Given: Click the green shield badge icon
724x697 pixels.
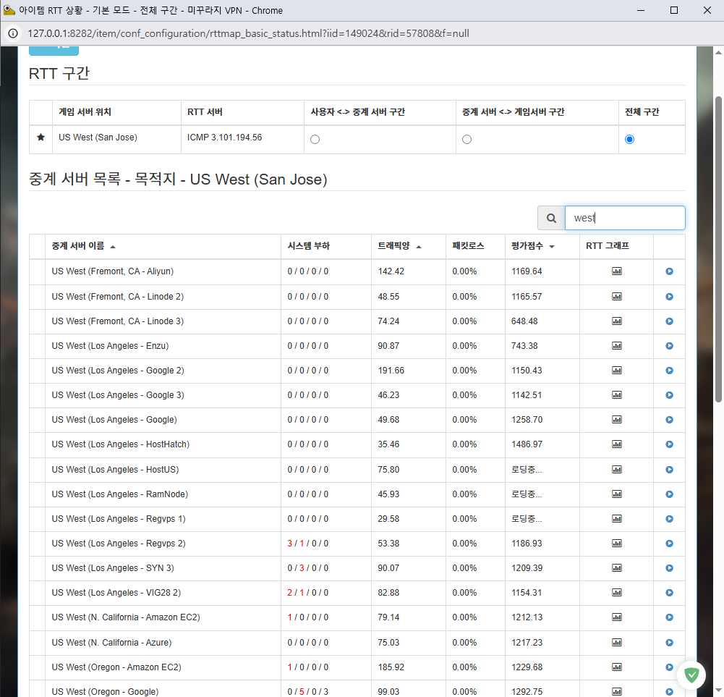Looking at the screenshot, I should point(691,675).
